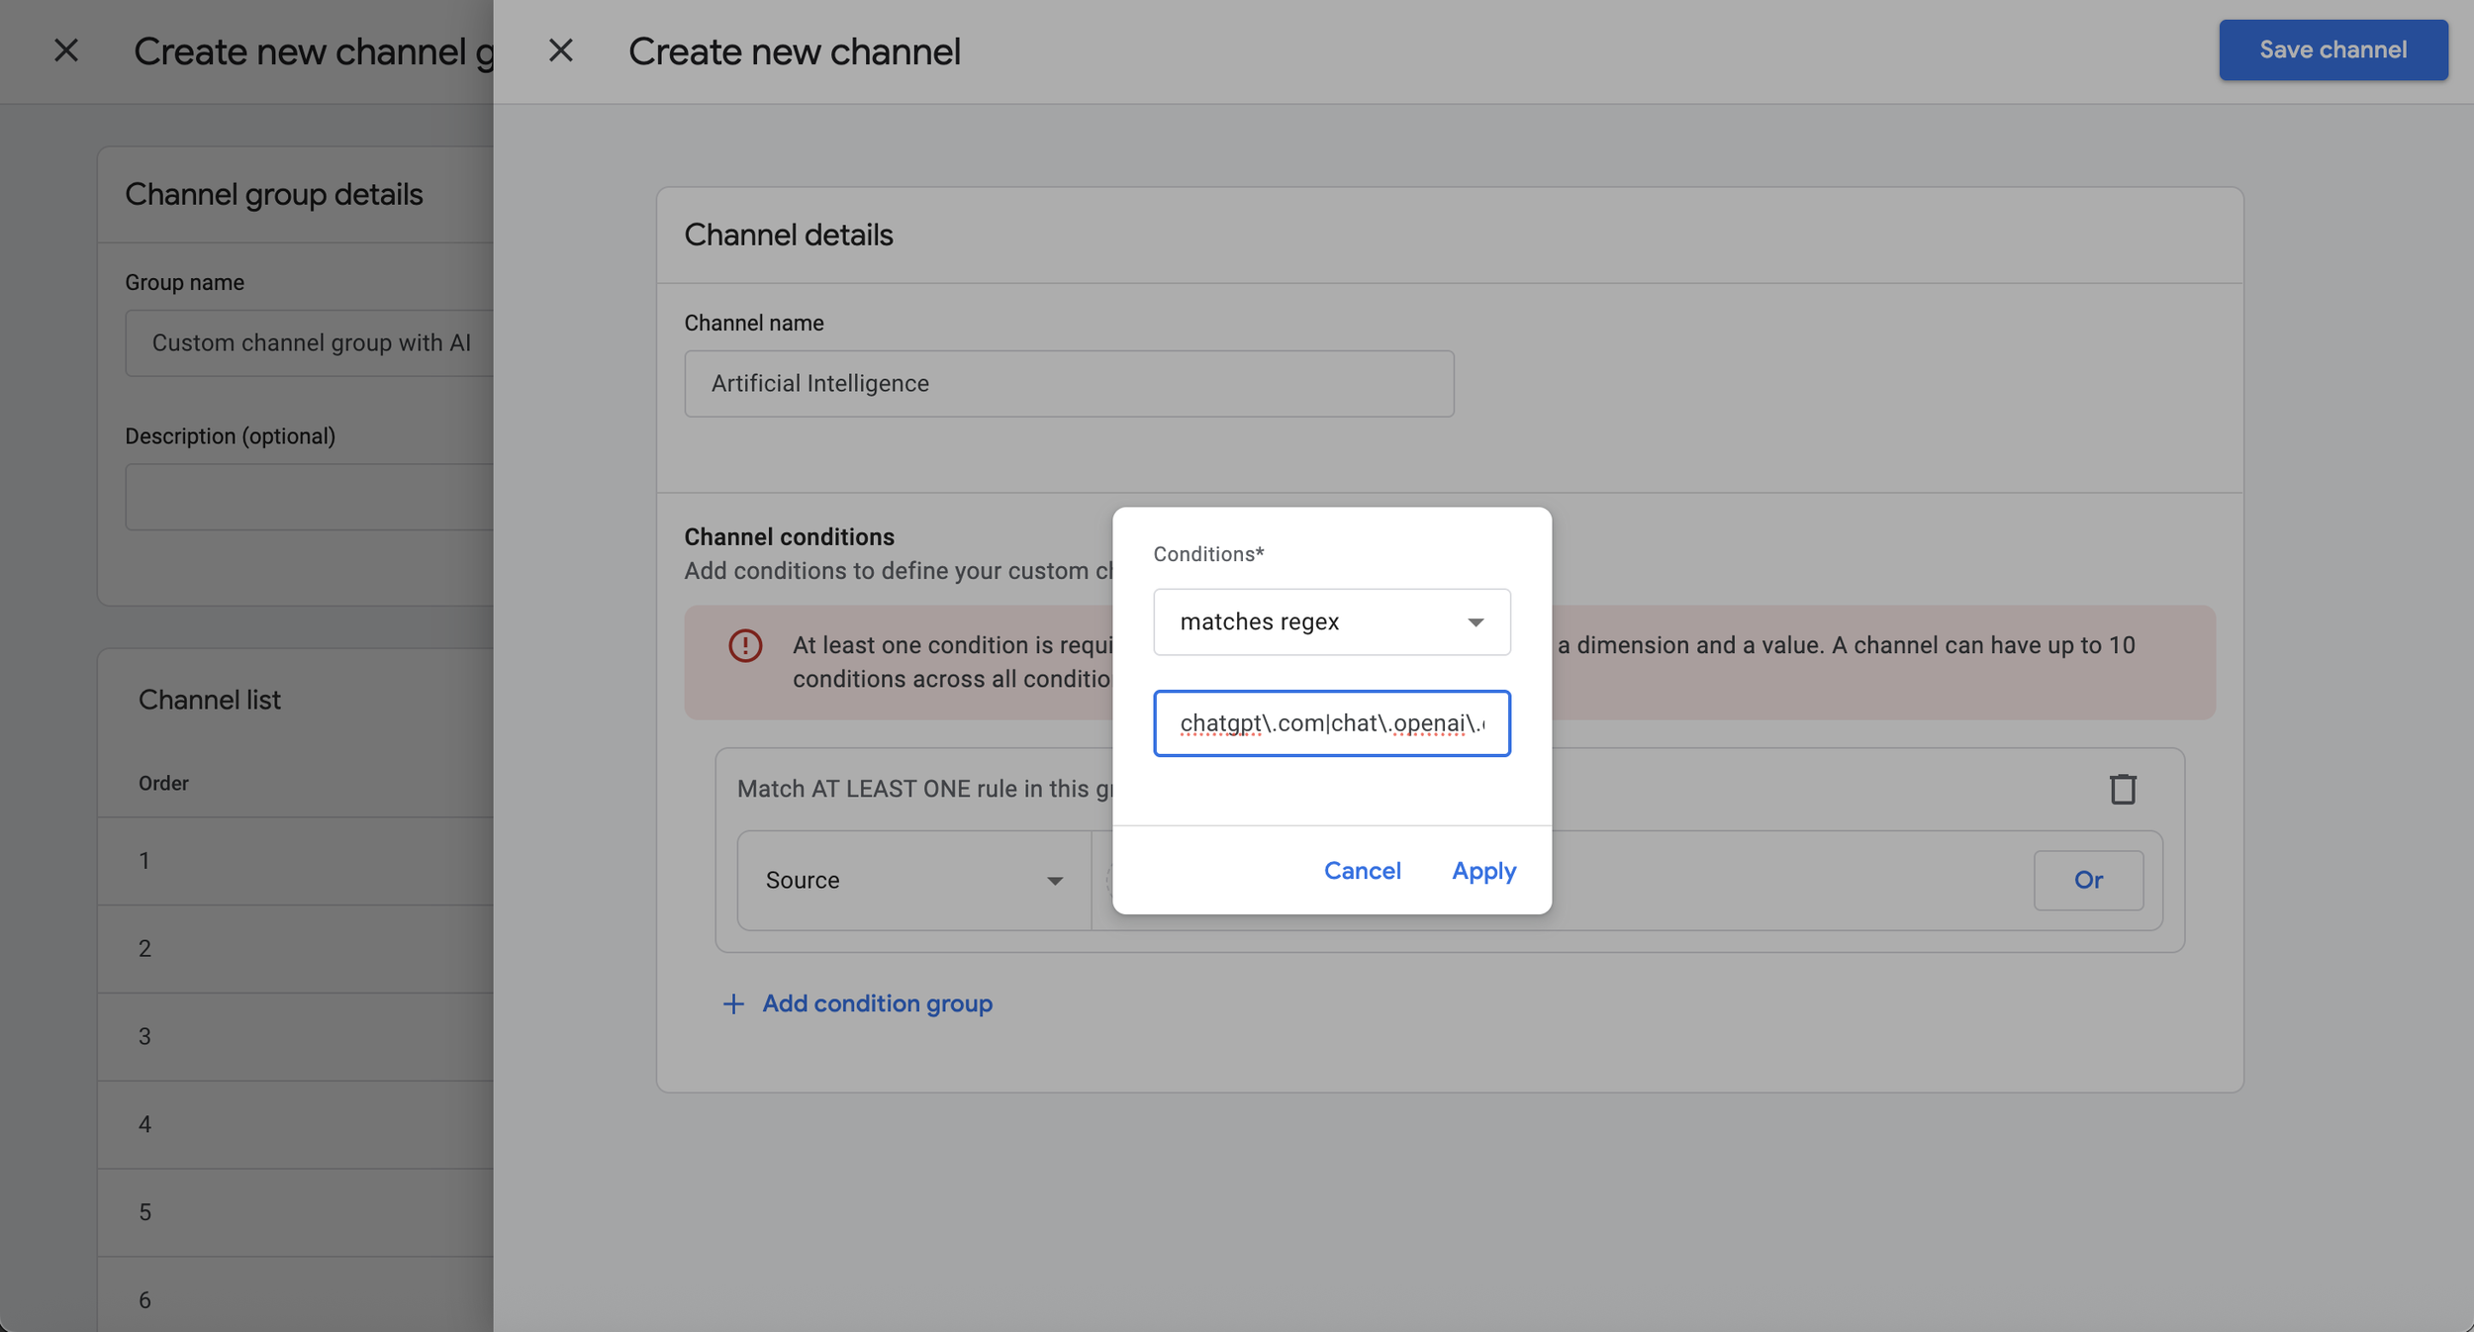Image resolution: width=2474 pixels, height=1332 pixels.
Task: Click the error warning icon
Action: (745, 645)
